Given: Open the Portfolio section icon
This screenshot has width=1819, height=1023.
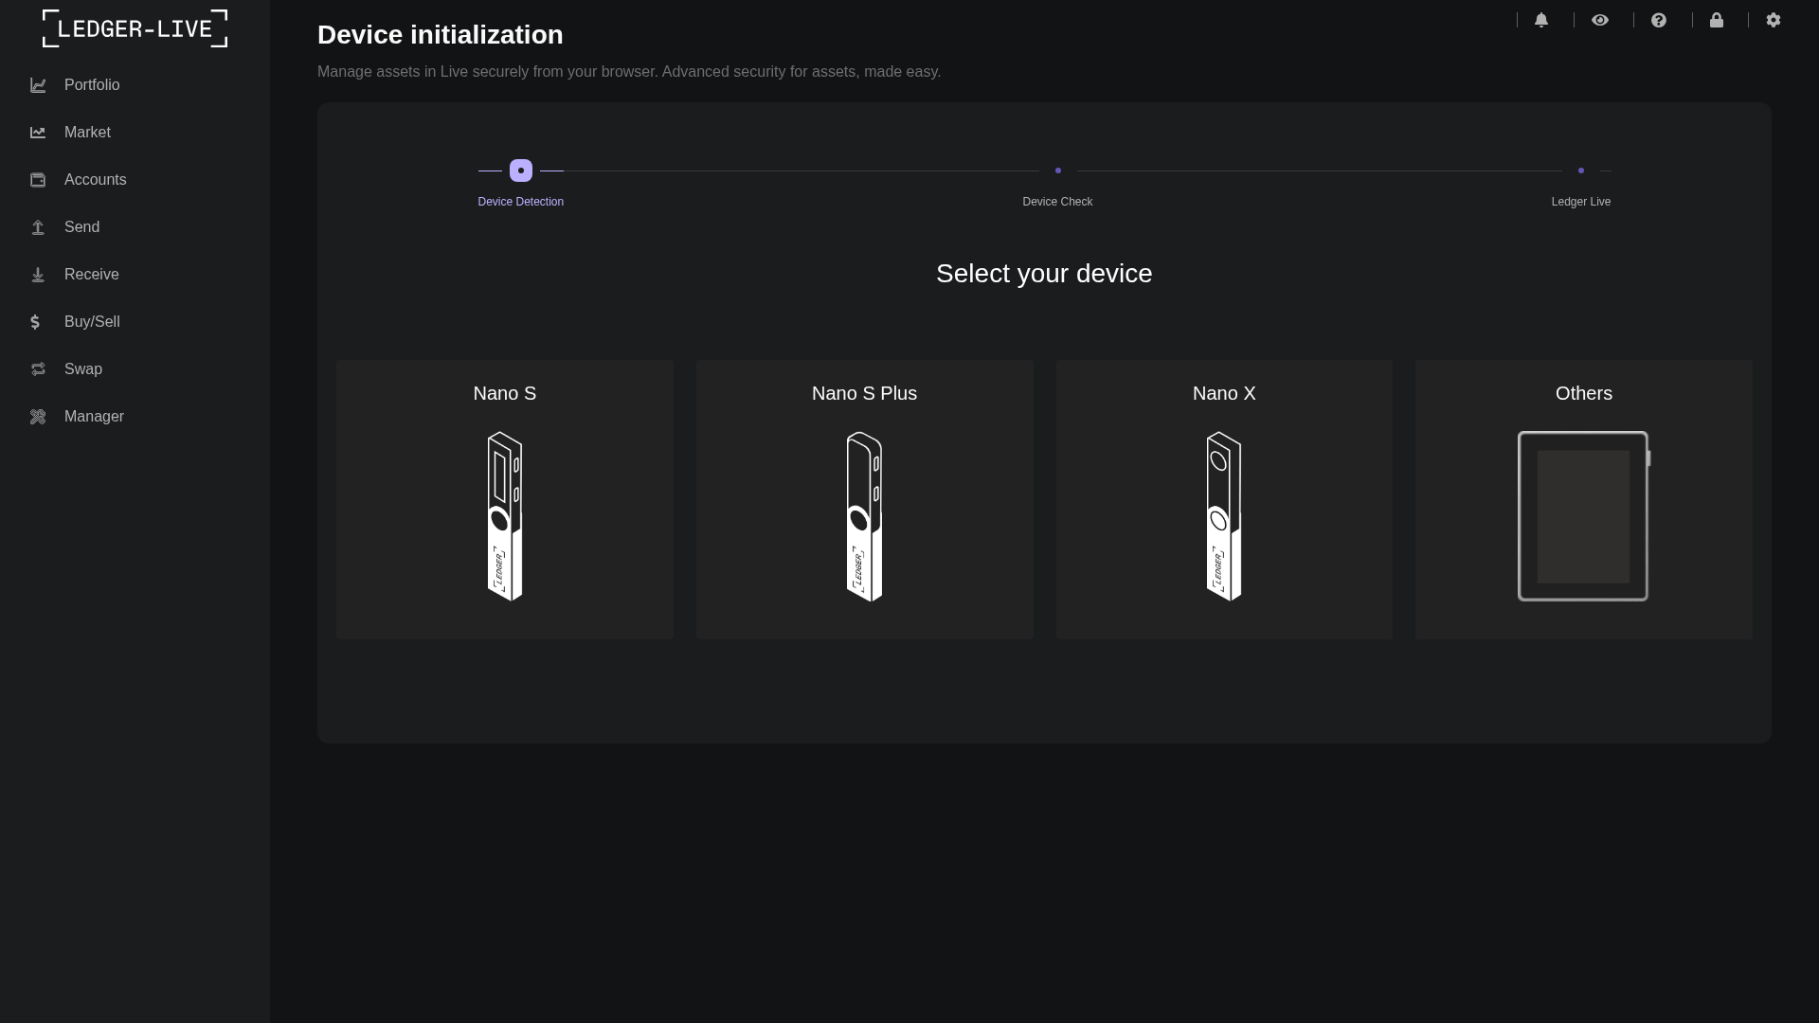Looking at the screenshot, I should pyautogui.click(x=38, y=85).
